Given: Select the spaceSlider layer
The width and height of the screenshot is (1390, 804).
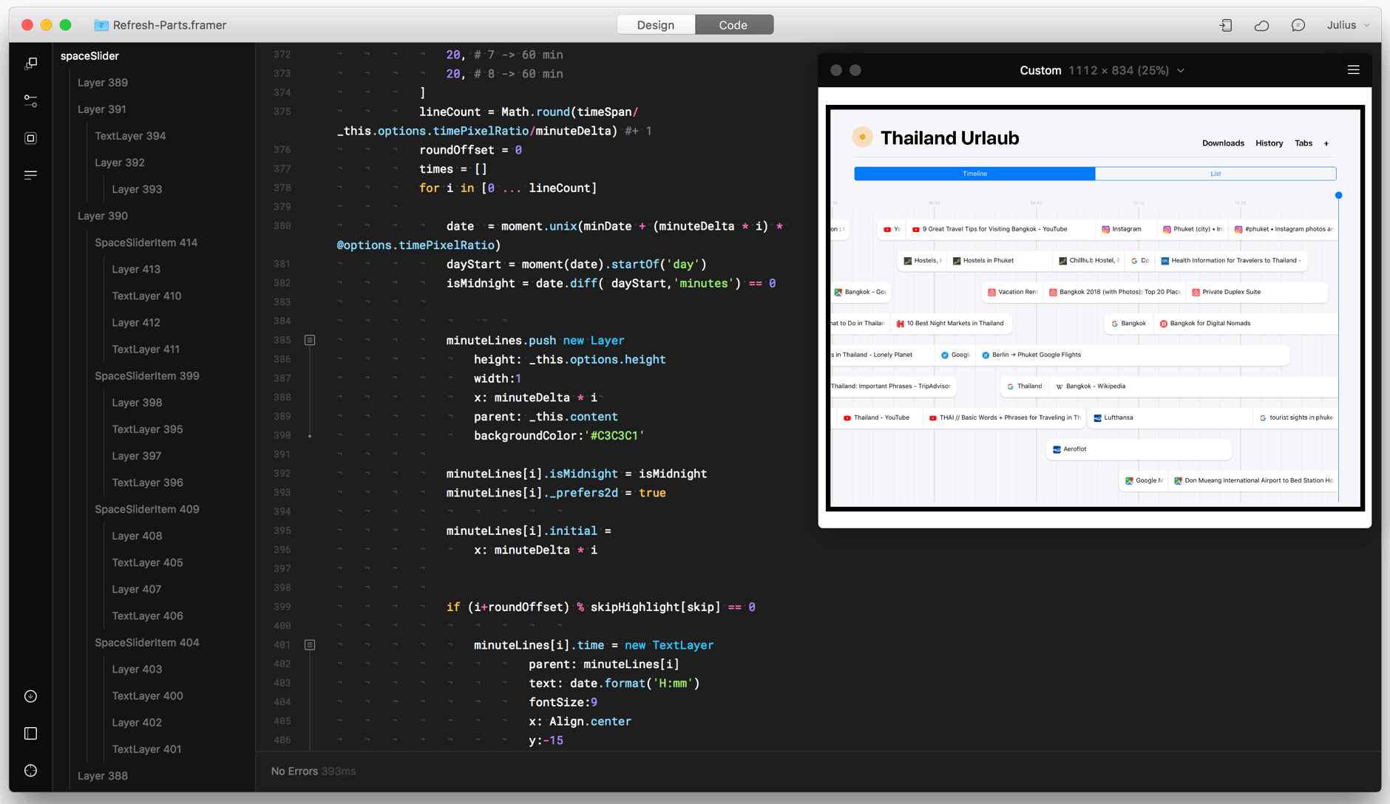Looking at the screenshot, I should [x=89, y=56].
